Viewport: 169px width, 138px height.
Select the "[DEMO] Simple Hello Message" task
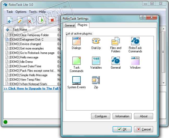coord(28,75)
